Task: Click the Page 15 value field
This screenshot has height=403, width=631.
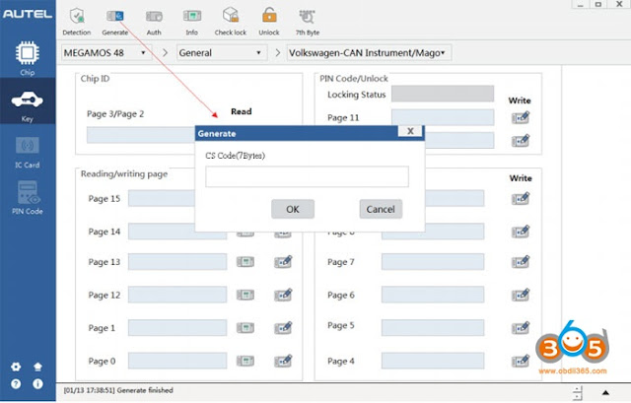Action: click(x=162, y=198)
